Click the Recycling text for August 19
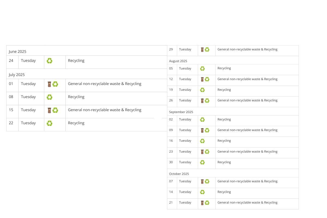The image size is (327, 218). pos(224,90)
